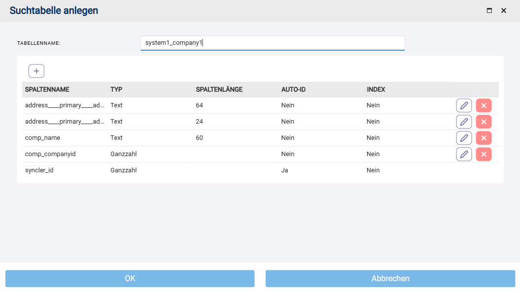
Task: Select the Spaltenlänge column header
Action: [x=219, y=90]
